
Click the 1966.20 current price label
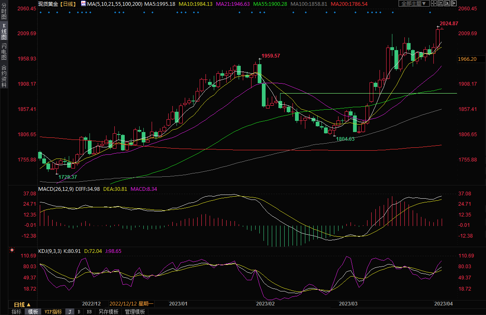(x=467, y=59)
